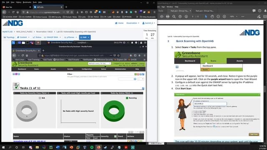Go to previous page in Acrobat
This screenshot has width=267, height=150.
[x=180, y=17]
